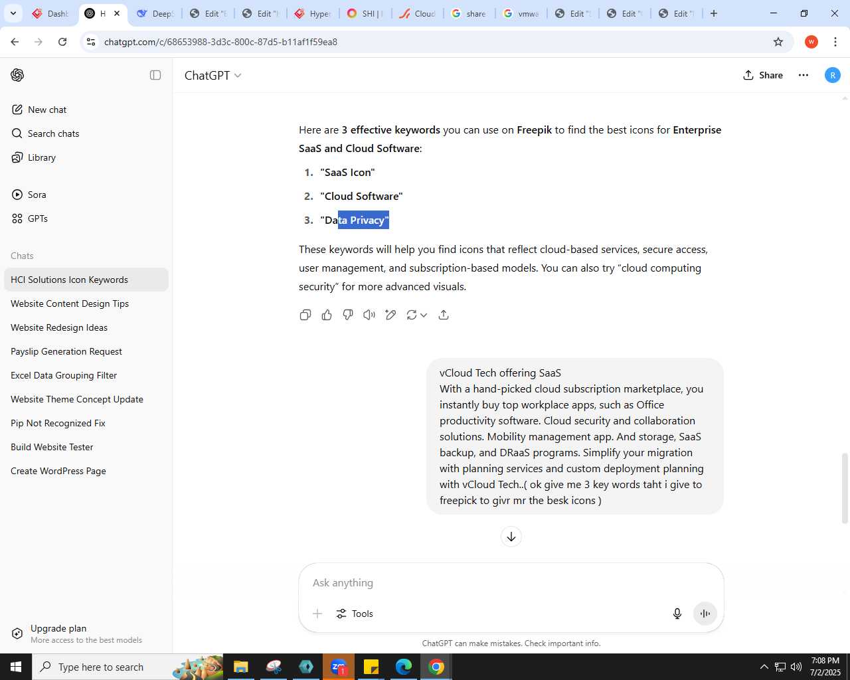The image size is (850, 680).
Task: Open Website Redesign Ideas chat
Action: [86, 327]
